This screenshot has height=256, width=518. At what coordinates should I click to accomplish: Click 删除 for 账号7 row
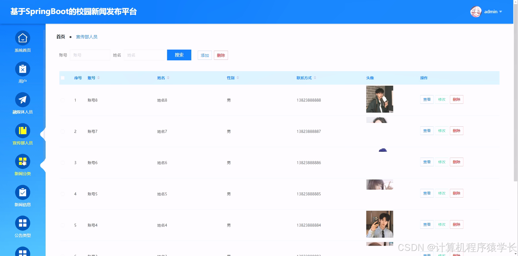point(456,131)
